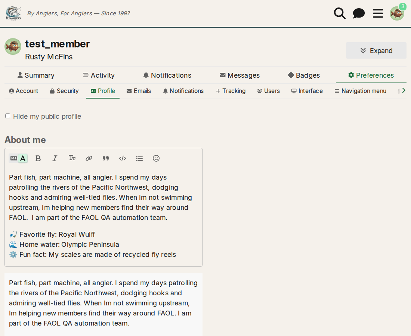Screen dimensions: 411x336
Task: Tick Hide my public profile checkbox
Action: (7, 116)
